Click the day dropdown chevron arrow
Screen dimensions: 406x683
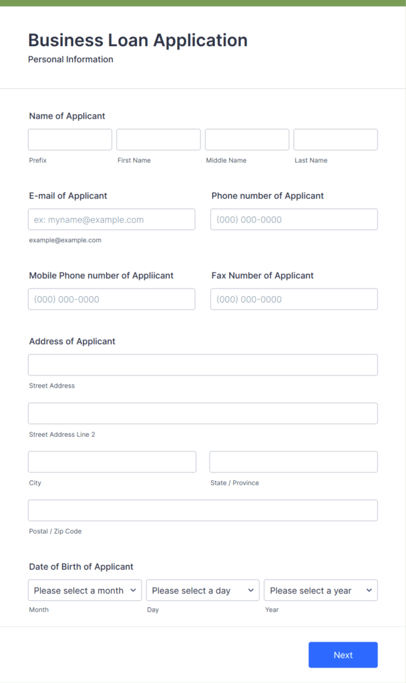pyautogui.click(x=251, y=590)
